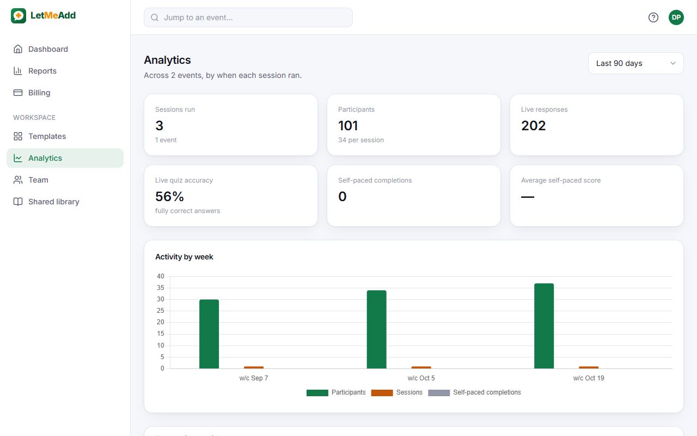
Task: Click the w/c Oct 19 participants bar
Action: click(x=544, y=326)
